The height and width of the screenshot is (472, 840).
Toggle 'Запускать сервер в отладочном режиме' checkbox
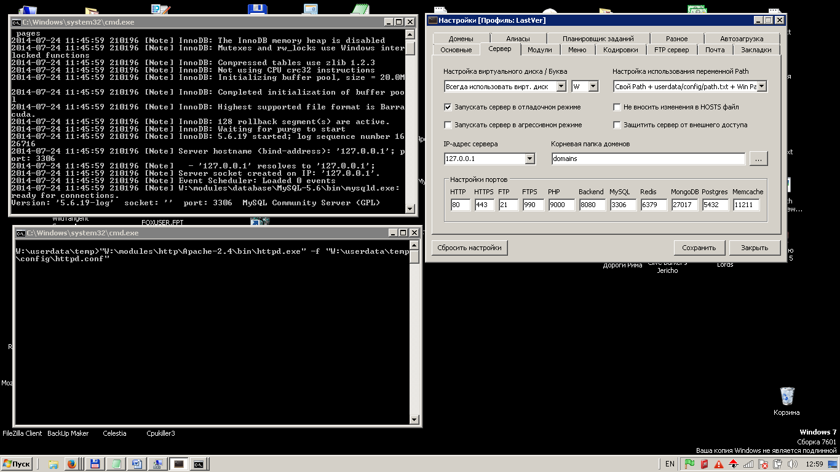[x=448, y=107]
